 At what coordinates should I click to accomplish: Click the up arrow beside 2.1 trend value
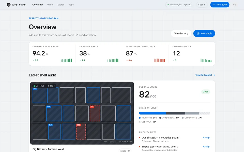34,60
